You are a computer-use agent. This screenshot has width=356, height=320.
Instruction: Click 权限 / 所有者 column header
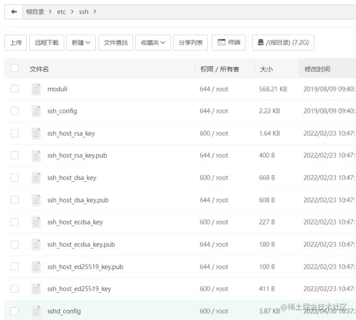point(220,69)
